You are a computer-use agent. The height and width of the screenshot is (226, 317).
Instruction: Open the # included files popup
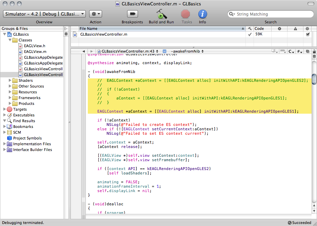299,51
